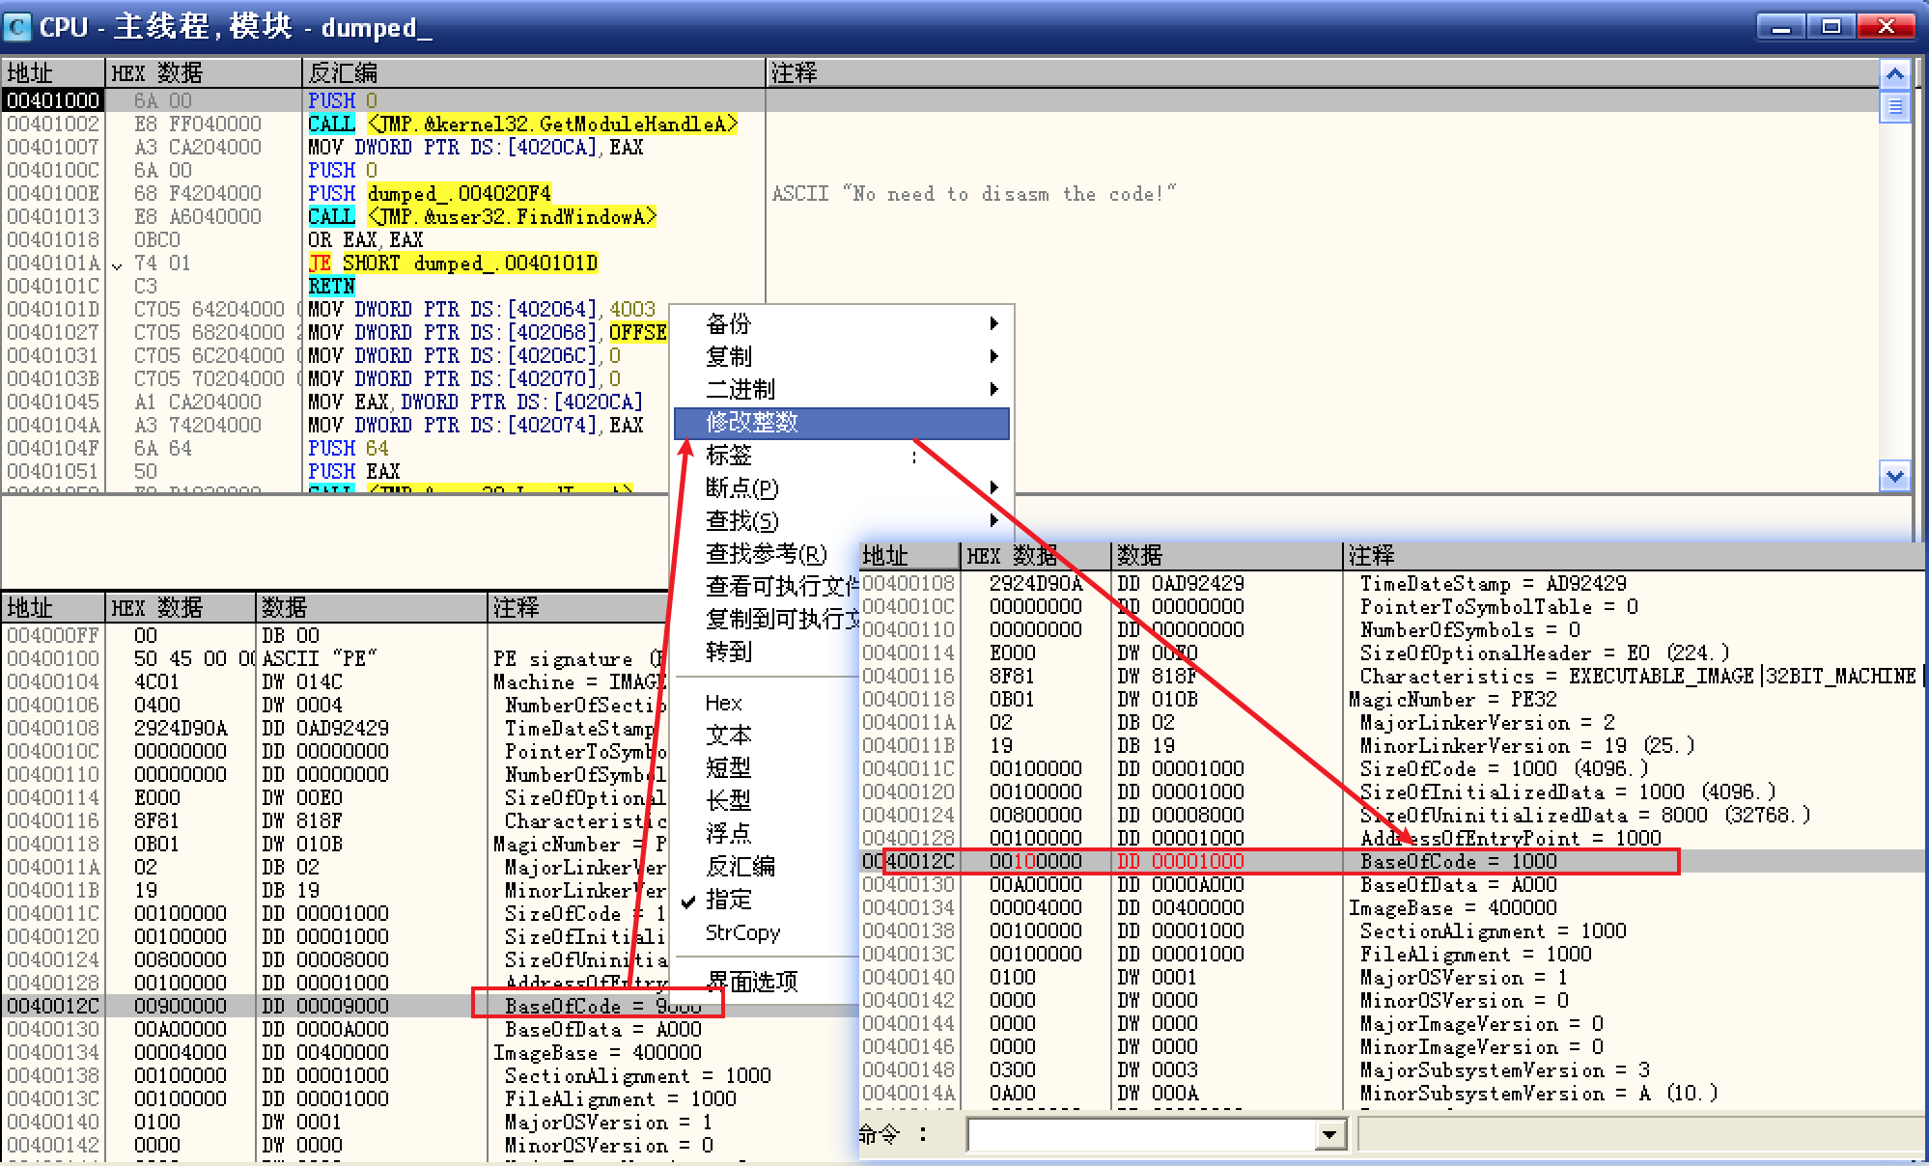
Task: Expand the 复制 submenu arrow
Action: pyautogui.click(x=993, y=357)
